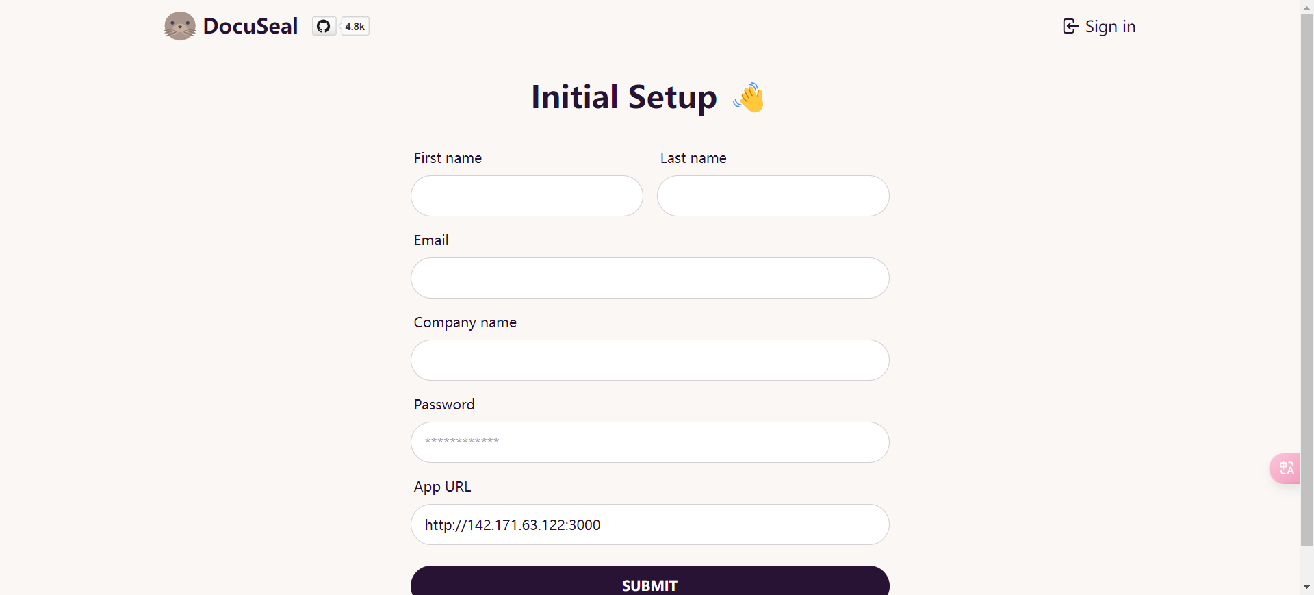Select the Company name text box

pyautogui.click(x=649, y=360)
